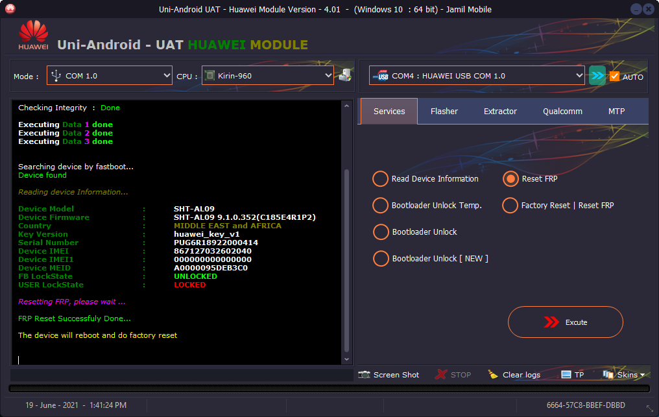Screen dimensions: 659x417
Task: Click the Clear logs broom icon
Action: tap(492, 374)
